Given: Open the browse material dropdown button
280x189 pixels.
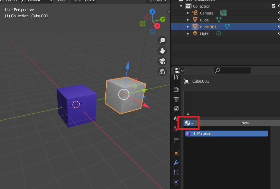Looking at the screenshot, I should click(189, 123).
